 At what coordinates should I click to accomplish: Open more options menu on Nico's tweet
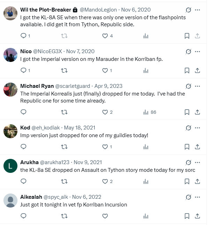(x=197, y=51)
